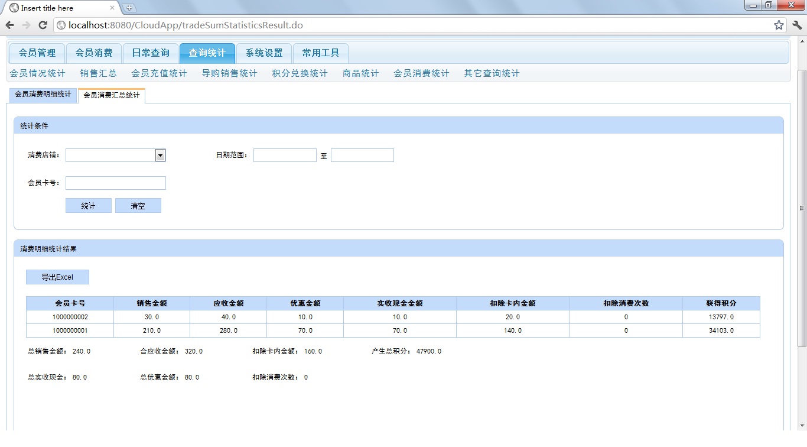The width and height of the screenshot is (807, 447).
Task: Select card number 1000000002 cell
Action: tap(70, 317)
